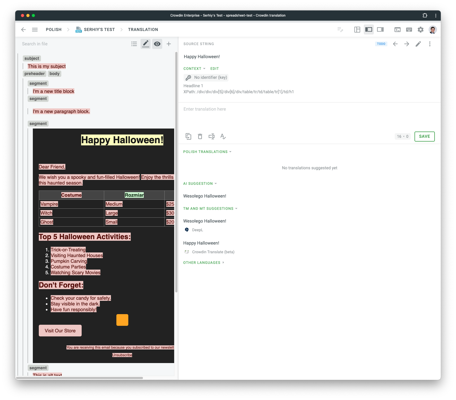Go back with the left arrow
This screenshot has height=400, width=456.
24,30
